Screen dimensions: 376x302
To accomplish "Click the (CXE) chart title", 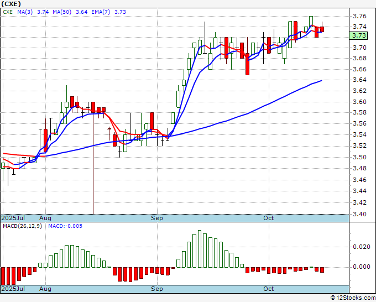I will (x=11, y=4).
